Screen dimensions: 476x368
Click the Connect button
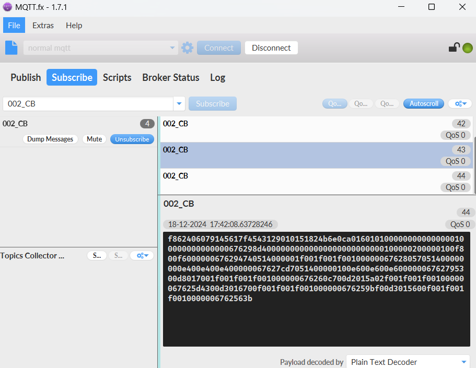219,48
